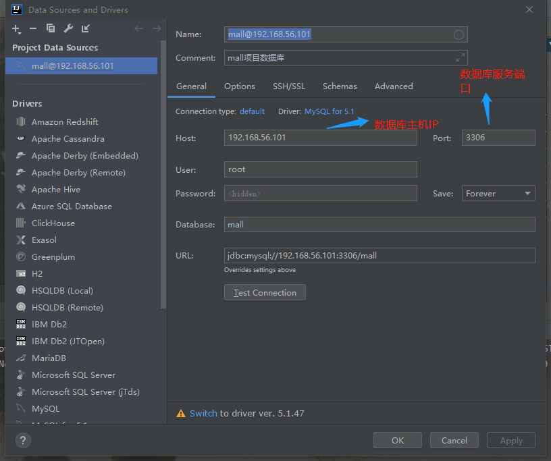Expand the Comment field editor
The width and height of the screenshot is (551, 461).
(461, 57)
